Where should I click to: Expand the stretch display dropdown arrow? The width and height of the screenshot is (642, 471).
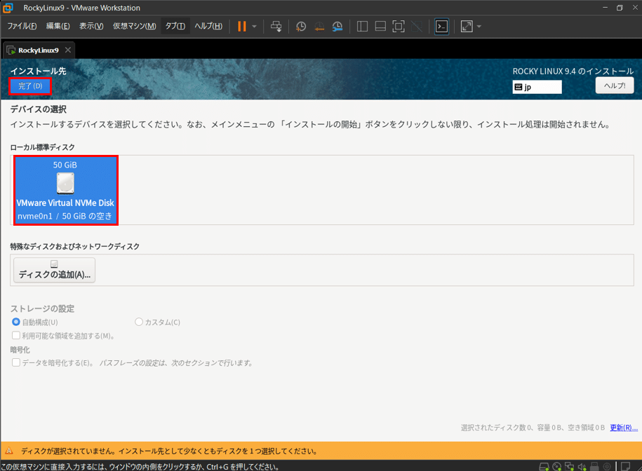(x=479, y=27)
